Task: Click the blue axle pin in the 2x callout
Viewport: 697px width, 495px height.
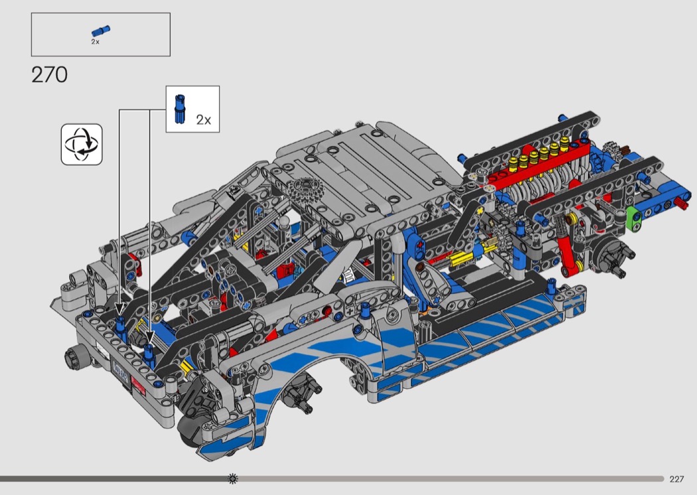Action: click(179, 109)
